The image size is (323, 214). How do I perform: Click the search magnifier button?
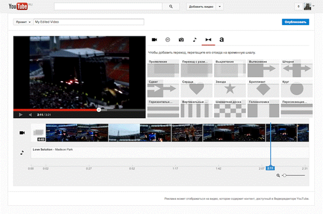(171, 7)
